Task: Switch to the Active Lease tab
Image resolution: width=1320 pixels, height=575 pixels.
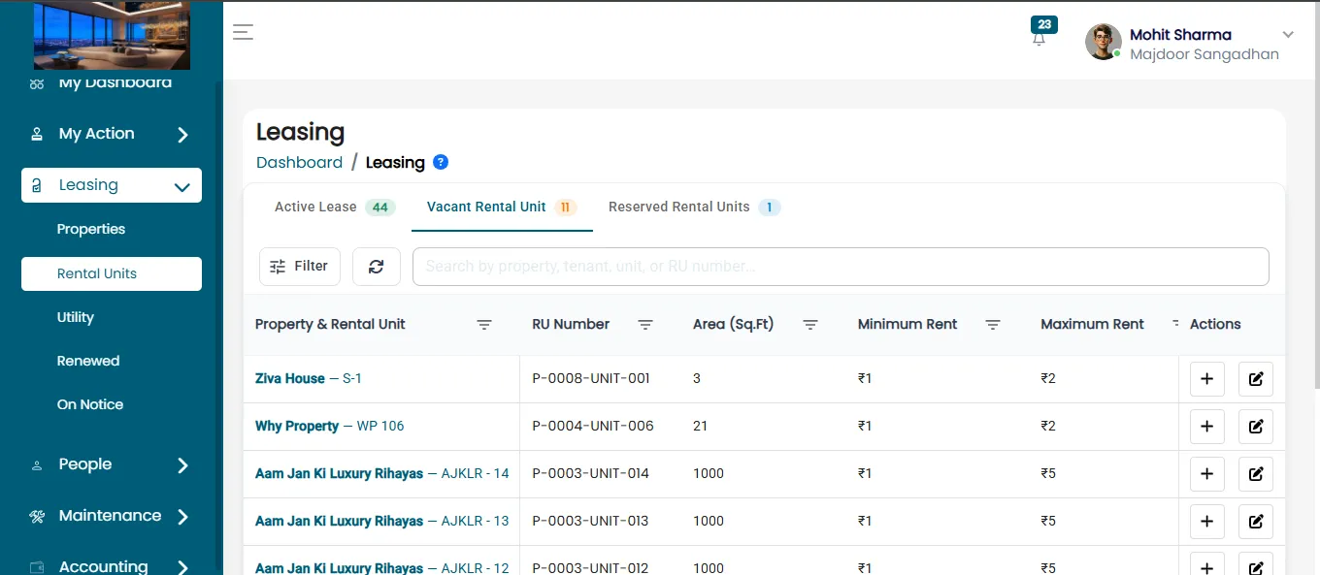Action: pos(335,208)
